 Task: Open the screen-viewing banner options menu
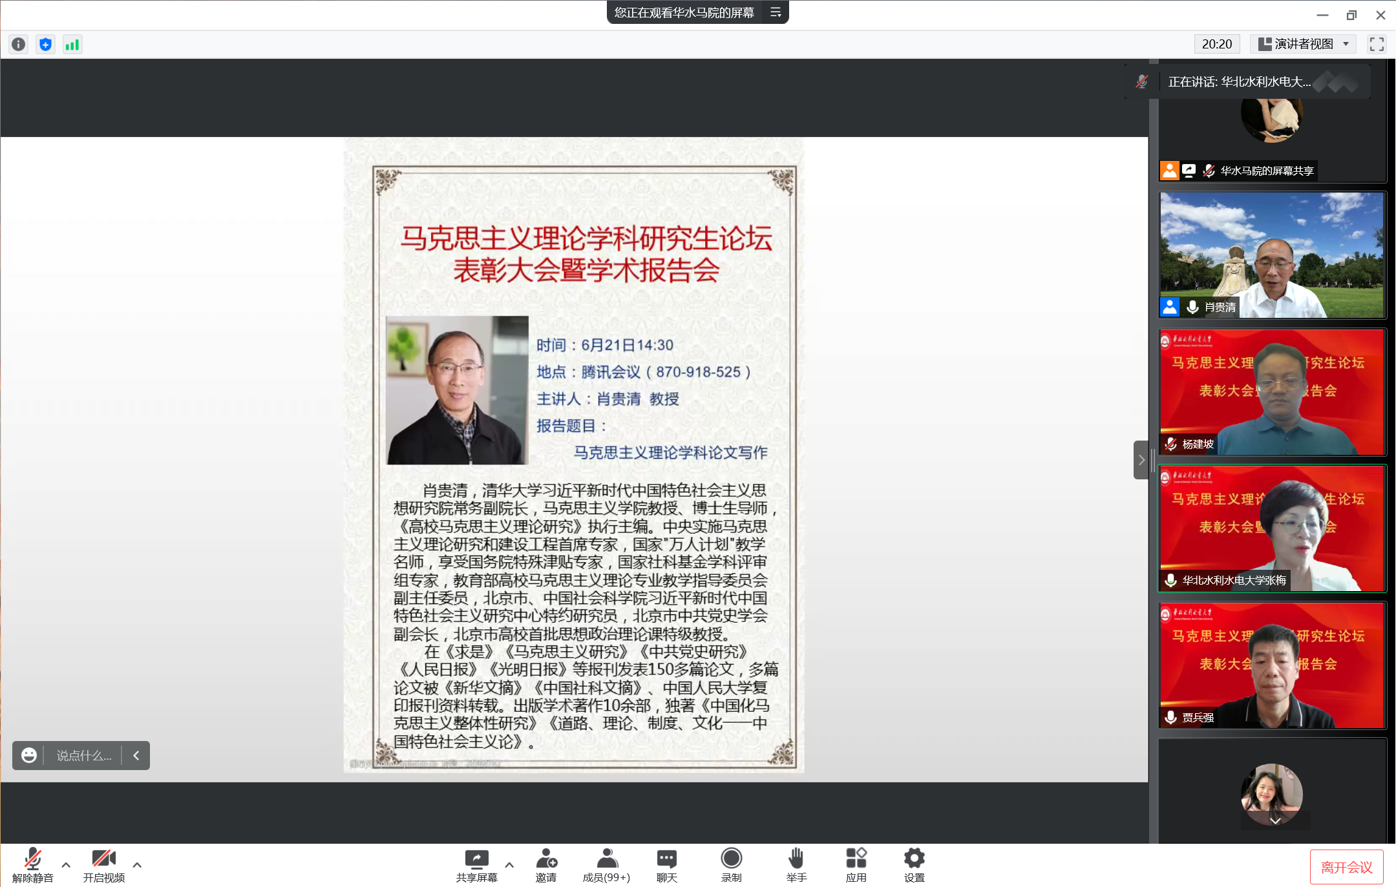click(776, 12)
